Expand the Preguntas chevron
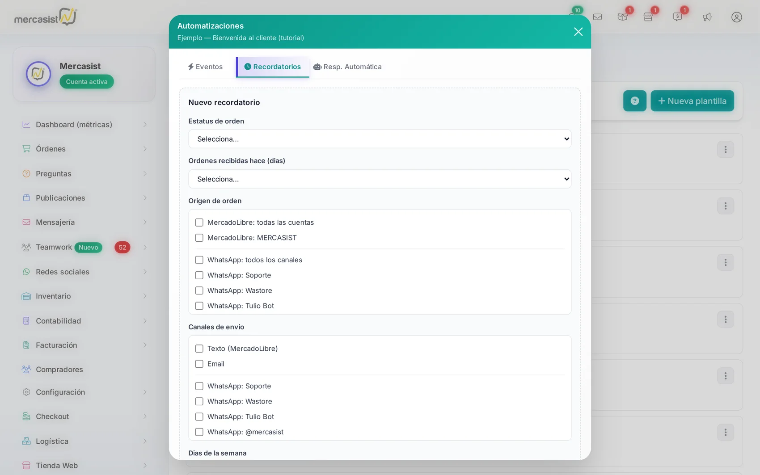 point(145,173)
